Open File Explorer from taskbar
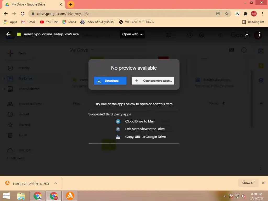The image size is (268, 201). (x=21, y=196)
